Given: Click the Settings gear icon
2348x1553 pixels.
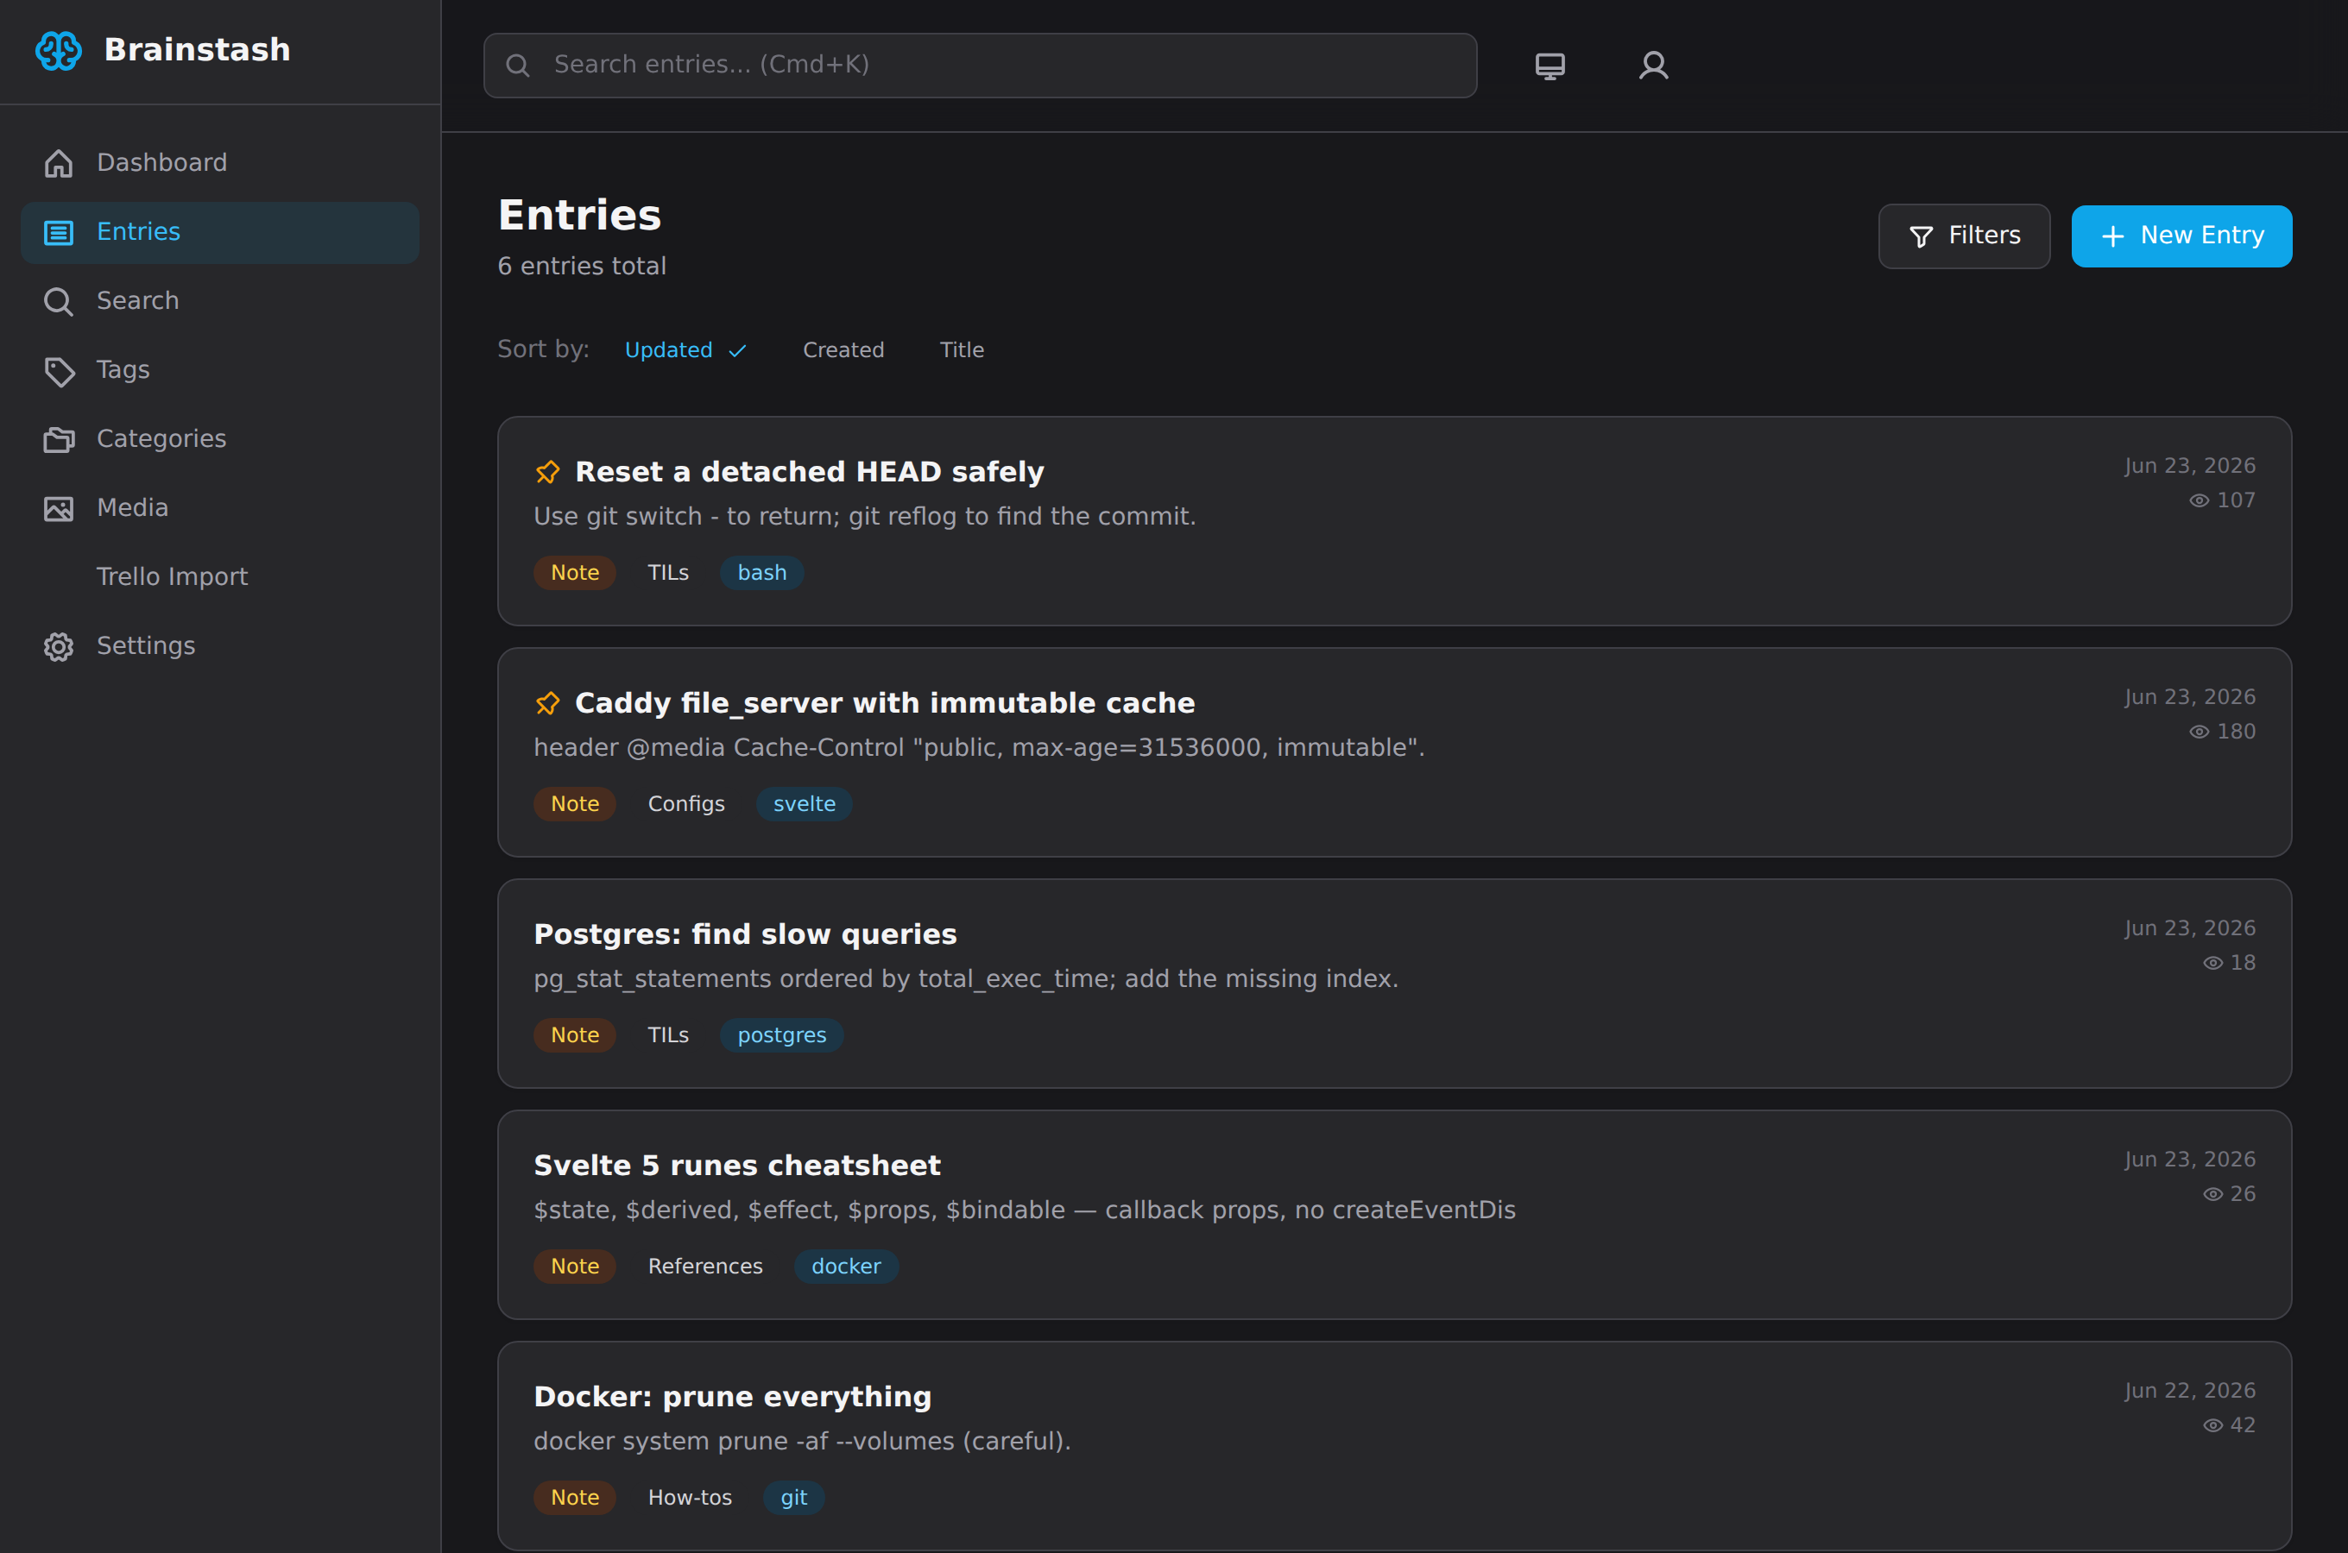Looking at the screenshot, I should (59, 647).
